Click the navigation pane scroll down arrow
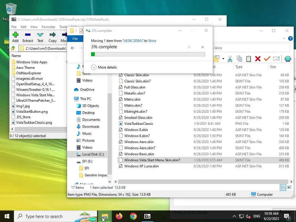Screen dimensions: 296x222 tap(110, 182)
